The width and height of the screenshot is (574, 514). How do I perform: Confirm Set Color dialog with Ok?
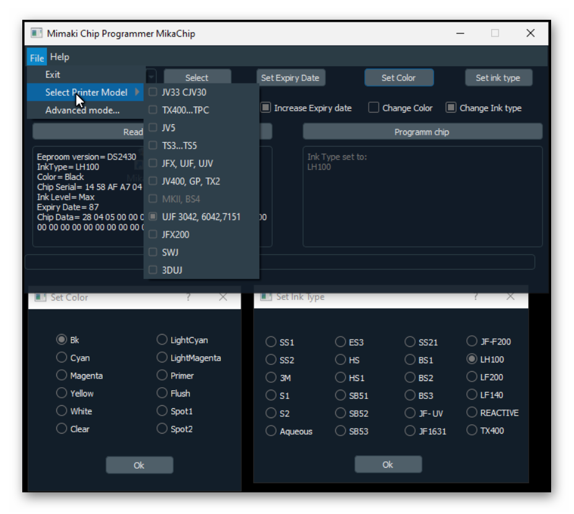(x=139, y=465)
